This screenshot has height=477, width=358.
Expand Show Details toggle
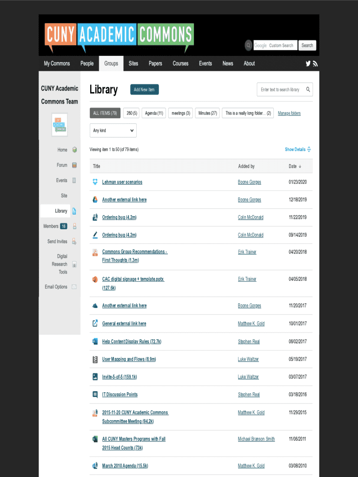tap(298, 150)
